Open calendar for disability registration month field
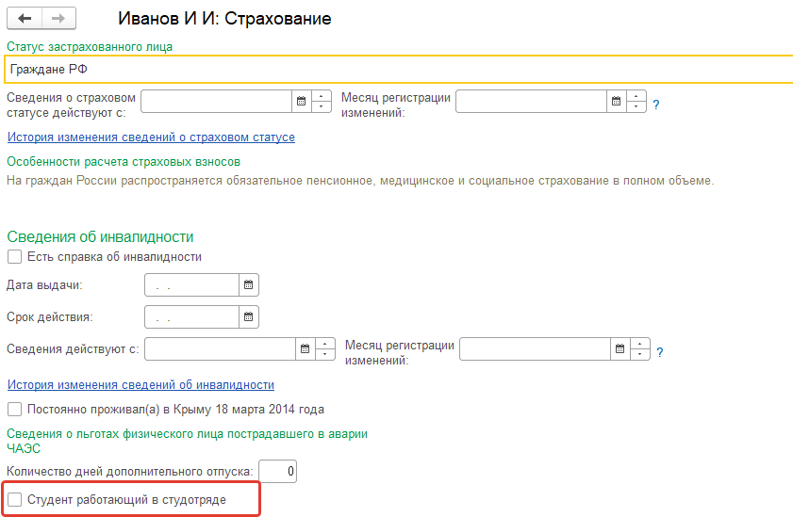The height and width of the screenshot is (517, 793). click(620, 348)
